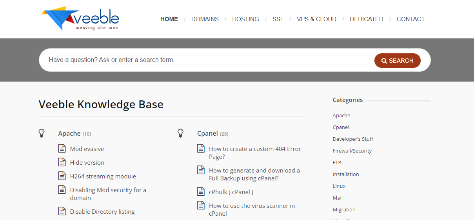Viewport: 474px width, 220px height.
Task: Select Installation in the Categories sidebar
Action: tap(346, 175)
